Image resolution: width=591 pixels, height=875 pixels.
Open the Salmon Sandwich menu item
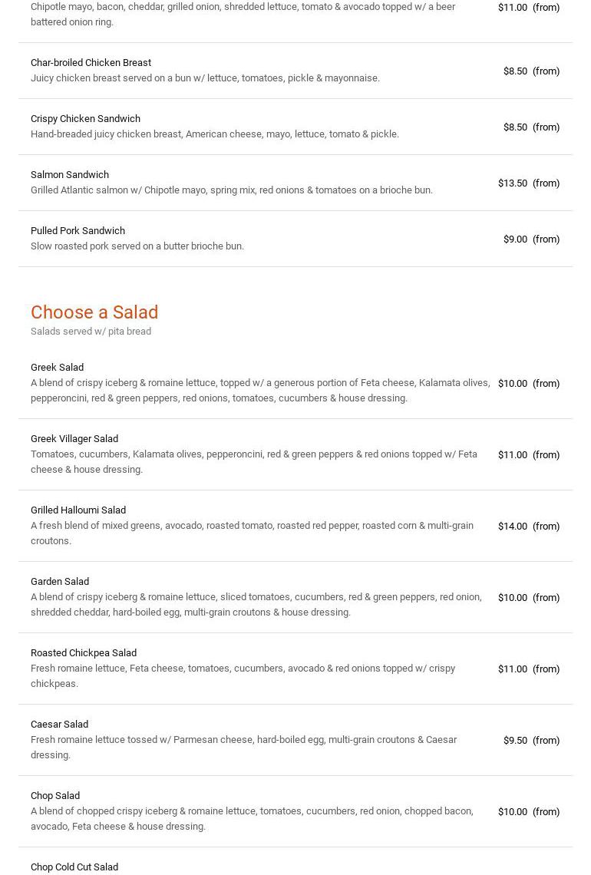click(70, 175)
